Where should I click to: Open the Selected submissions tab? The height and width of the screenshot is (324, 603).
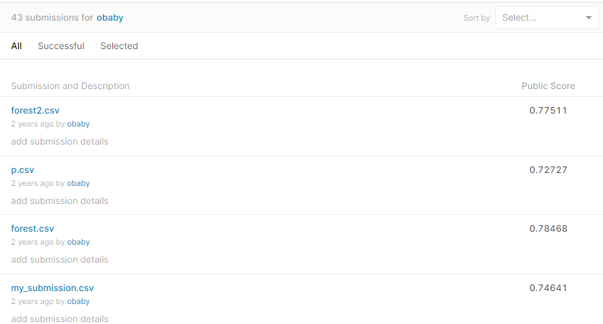tap(119, 46)
